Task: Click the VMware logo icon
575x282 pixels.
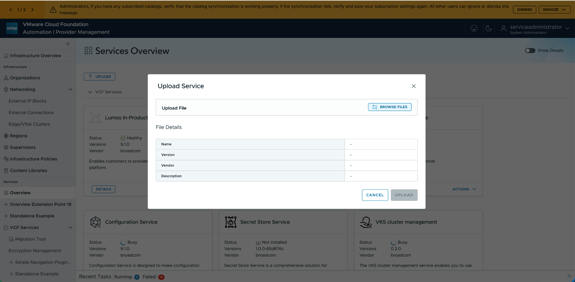Action: click(x=12, y=28)
